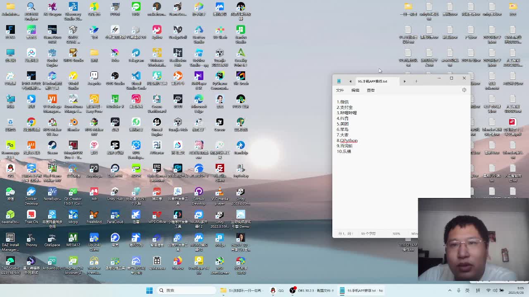Viewport: 529px width, 297px height.
Task: Click the line 2.支付宝 in Notepad
Action: 345,107
